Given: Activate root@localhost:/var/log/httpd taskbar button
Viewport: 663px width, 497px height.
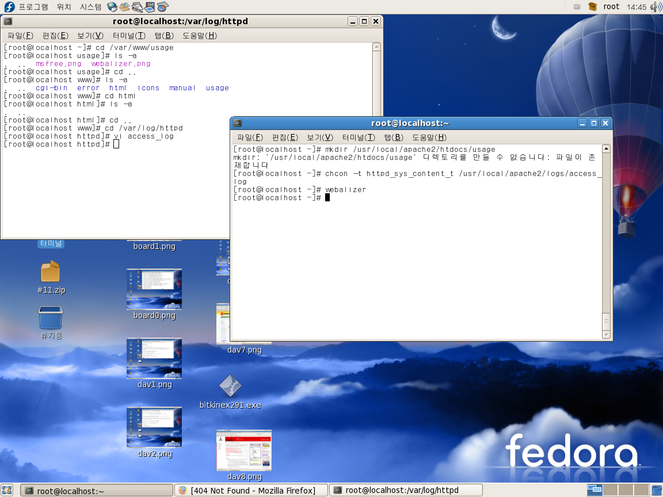Looking at the screenshot, I should coord(406,490).
